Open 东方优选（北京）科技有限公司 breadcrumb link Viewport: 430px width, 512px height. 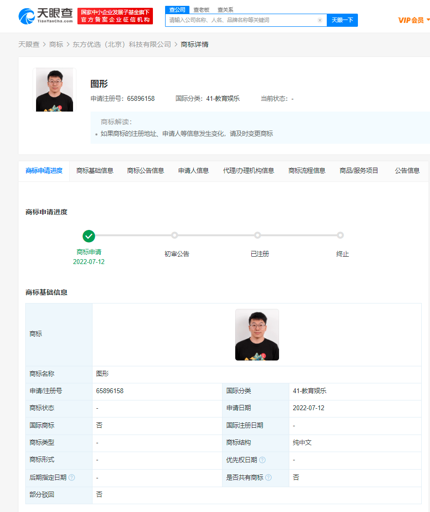(122, 44)
